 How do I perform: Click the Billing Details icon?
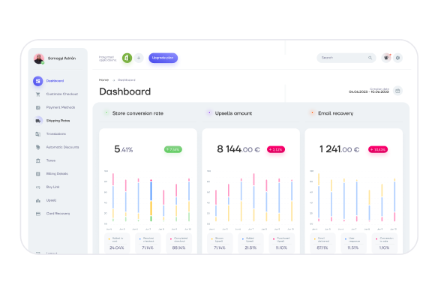38,174
